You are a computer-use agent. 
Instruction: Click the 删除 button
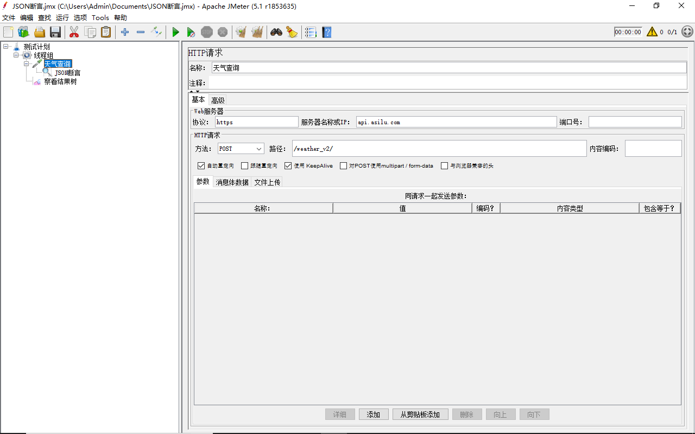(x=467, y=414)
